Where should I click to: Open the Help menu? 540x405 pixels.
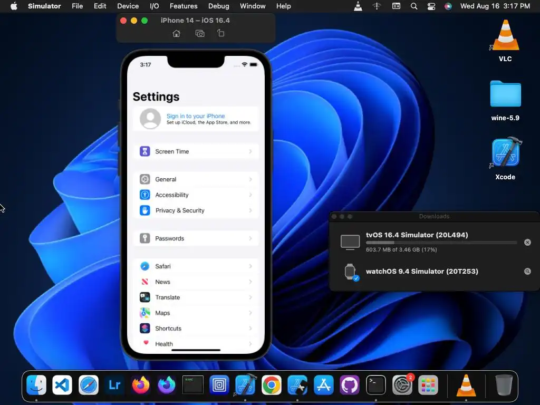point(283,6)
